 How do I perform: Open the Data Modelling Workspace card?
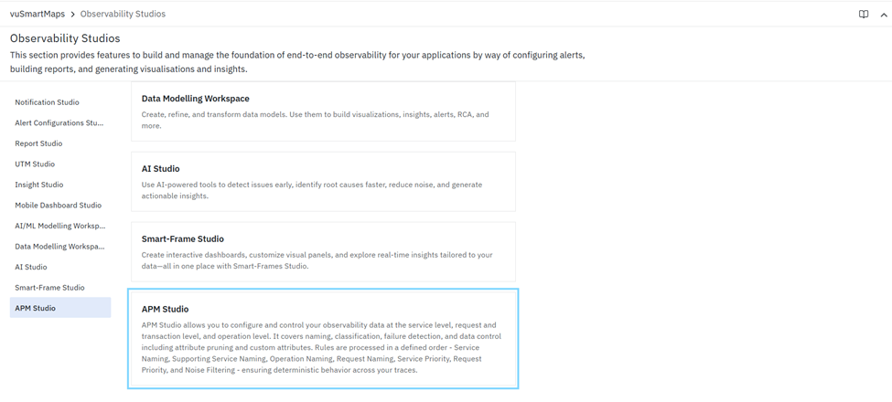(323, 111)
